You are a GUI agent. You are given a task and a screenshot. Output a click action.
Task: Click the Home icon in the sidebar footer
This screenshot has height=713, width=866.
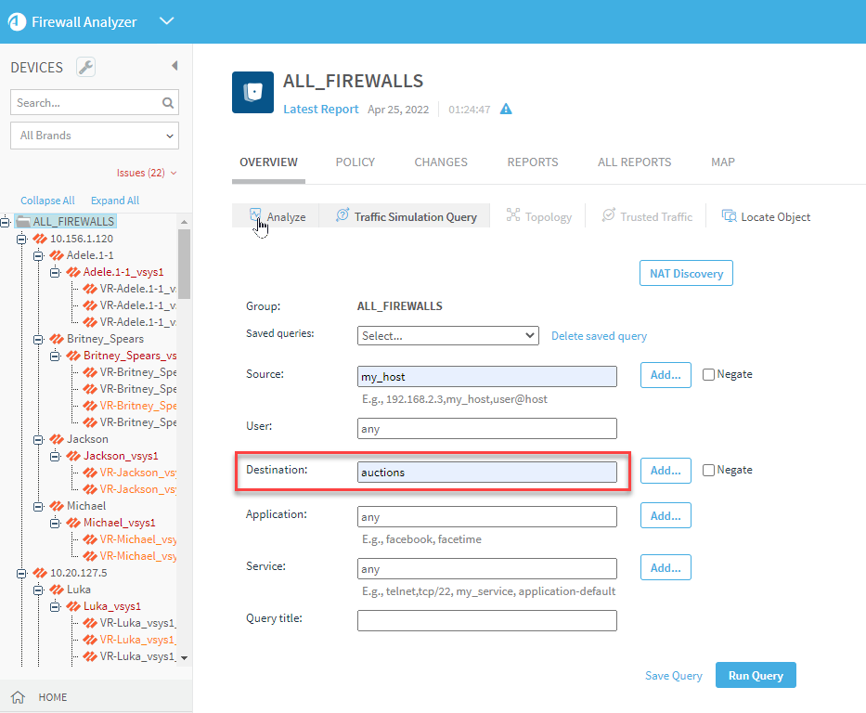click(x=18, y=697)
